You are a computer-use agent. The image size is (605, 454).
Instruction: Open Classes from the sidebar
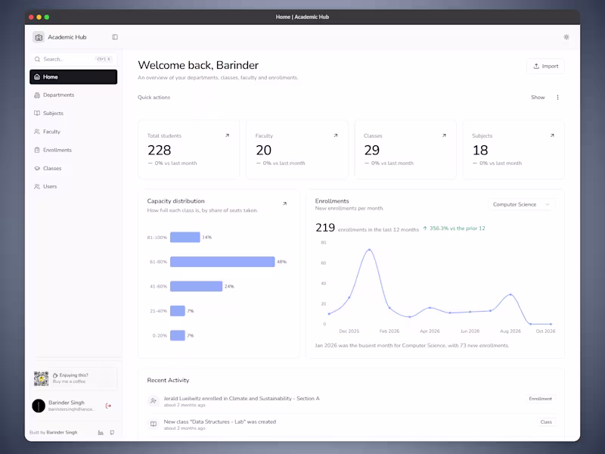point(73,168)
